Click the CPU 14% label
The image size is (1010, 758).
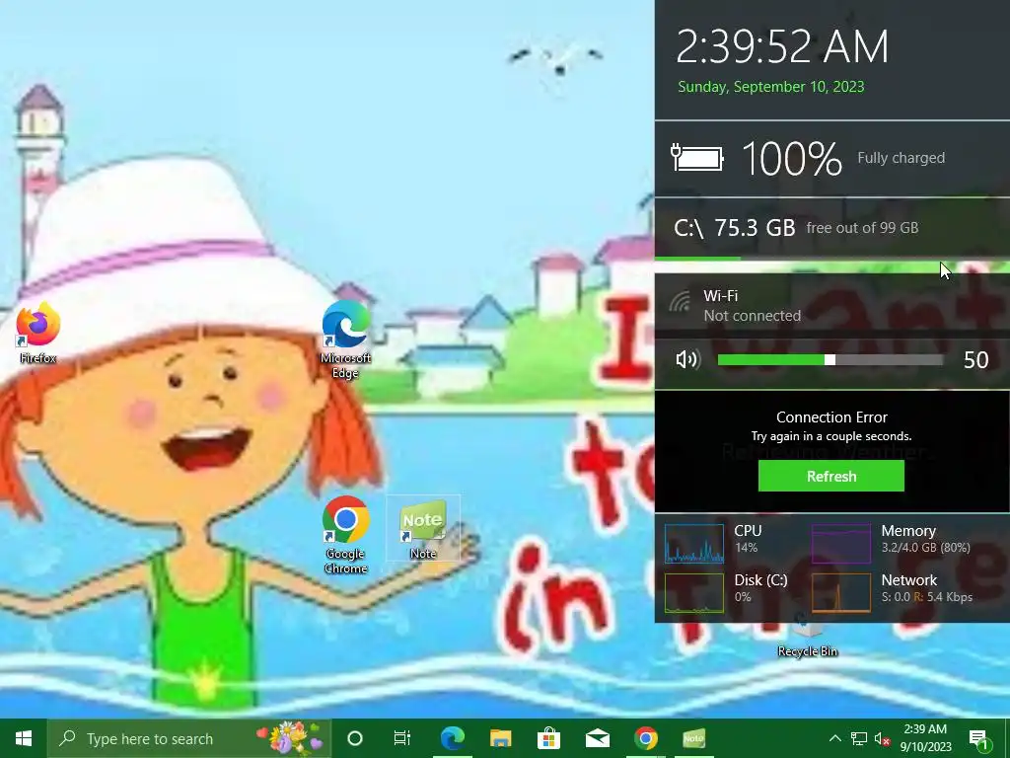pos(748,538)
